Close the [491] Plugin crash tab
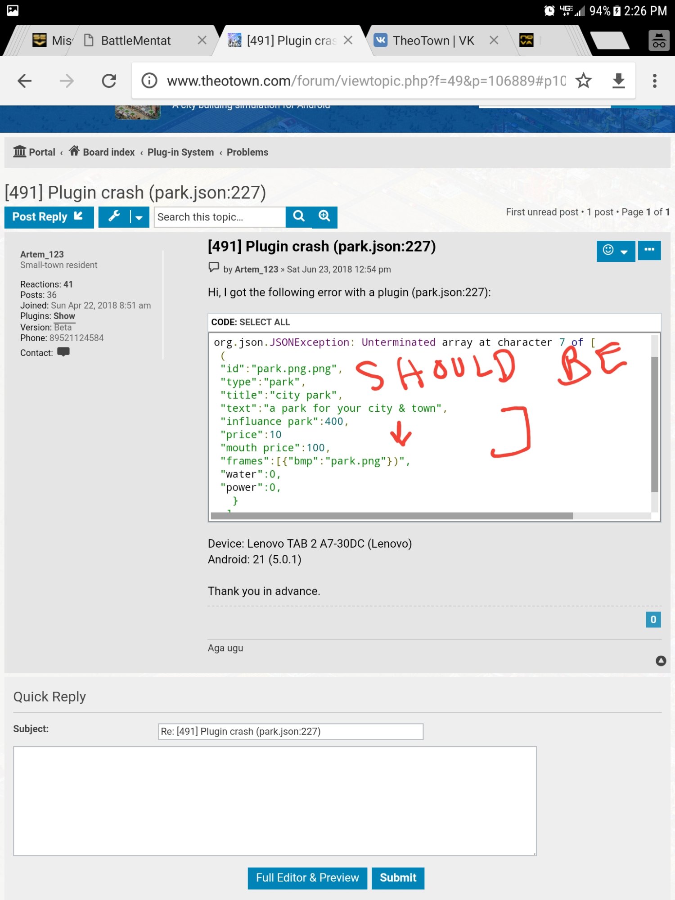The width and height of the screenshot is (675, 900). click(x=348, y=40)
